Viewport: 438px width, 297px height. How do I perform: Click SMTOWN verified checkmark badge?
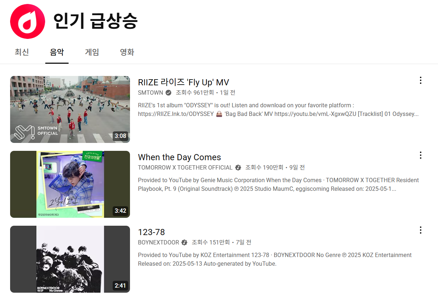point(168,93)
